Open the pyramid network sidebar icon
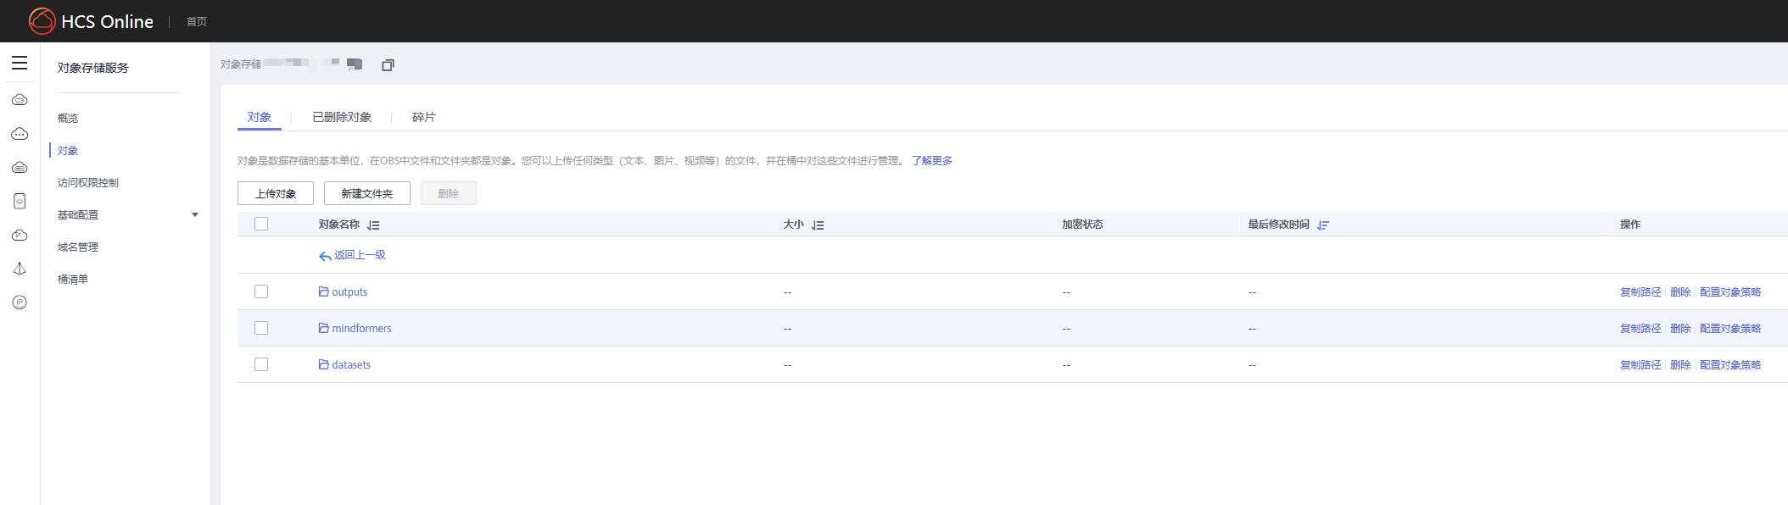Viewport: 1788px width, 505px height. [20, 269]
